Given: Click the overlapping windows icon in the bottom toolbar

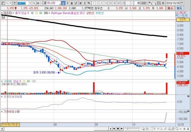Looking at the screenshot, I should tap(147, 129).
